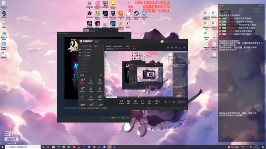Open the person-icon tool in the toolbox's top row
This screenshot has height=149, width=266.
(x=91, y=81)
